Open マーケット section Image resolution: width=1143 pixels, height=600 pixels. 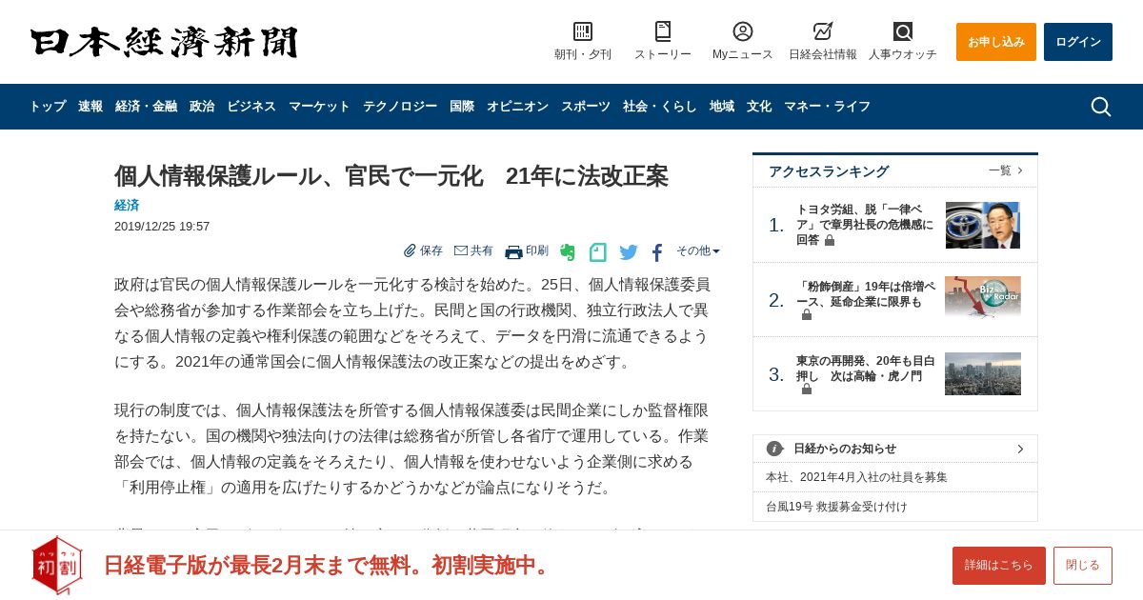(x=319, y=107)
